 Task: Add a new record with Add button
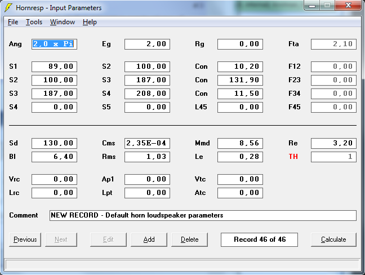pos(149,239)
